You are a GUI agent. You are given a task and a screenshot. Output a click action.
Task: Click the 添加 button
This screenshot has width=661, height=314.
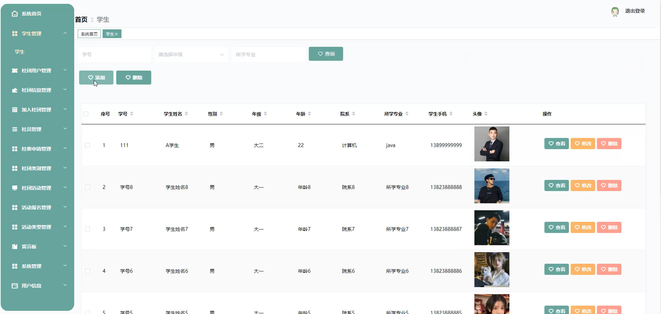96,78
